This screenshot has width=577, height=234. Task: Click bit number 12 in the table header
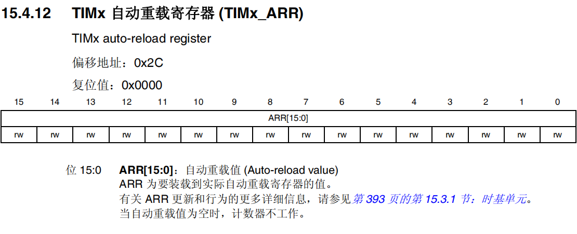(127, 102)
